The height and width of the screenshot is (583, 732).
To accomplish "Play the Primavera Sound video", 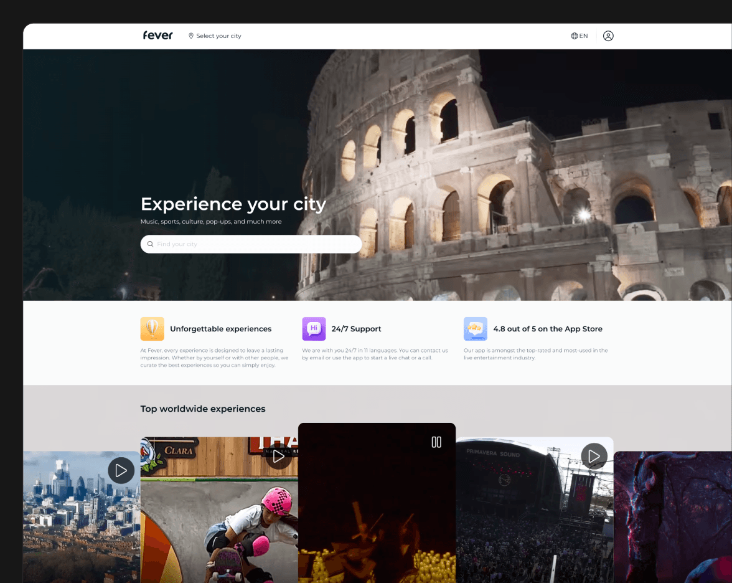I will click(x=594, y=457).
